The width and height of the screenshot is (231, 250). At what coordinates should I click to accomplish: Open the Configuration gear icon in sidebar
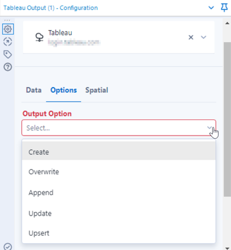pos(8,29)
